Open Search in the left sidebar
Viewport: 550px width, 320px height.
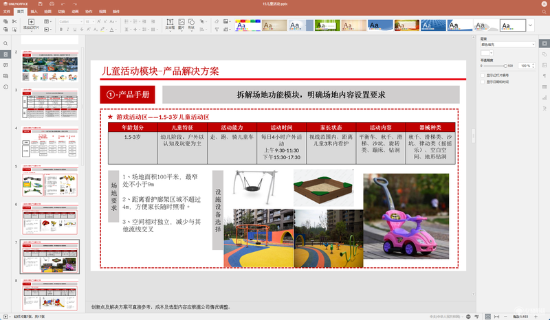(5, 43)
